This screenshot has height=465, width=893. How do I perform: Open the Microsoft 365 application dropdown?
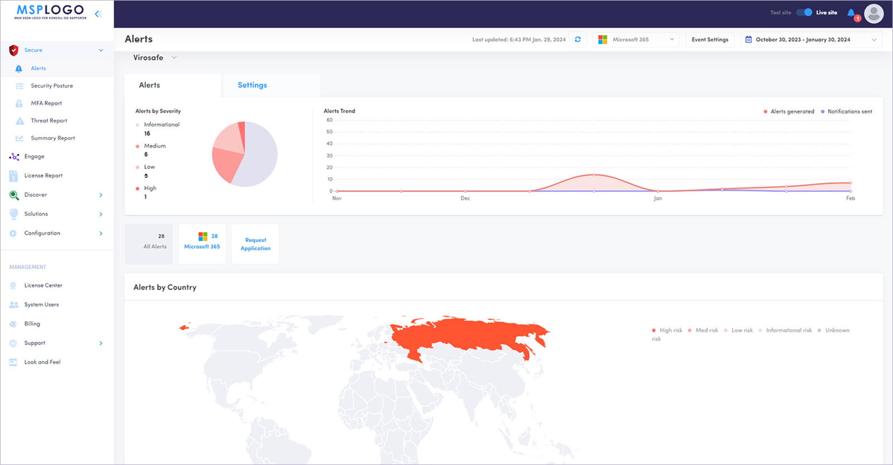tap(636, 39)
